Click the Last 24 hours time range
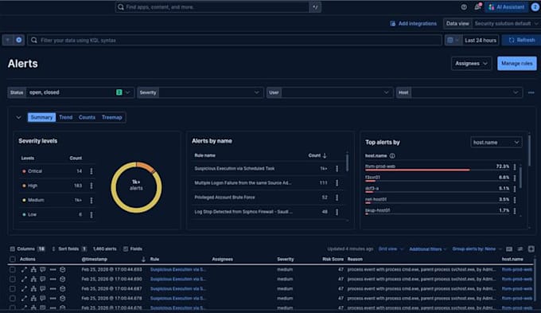The height and width of the screenshot is (313, 541). click(x=481, y=40)
